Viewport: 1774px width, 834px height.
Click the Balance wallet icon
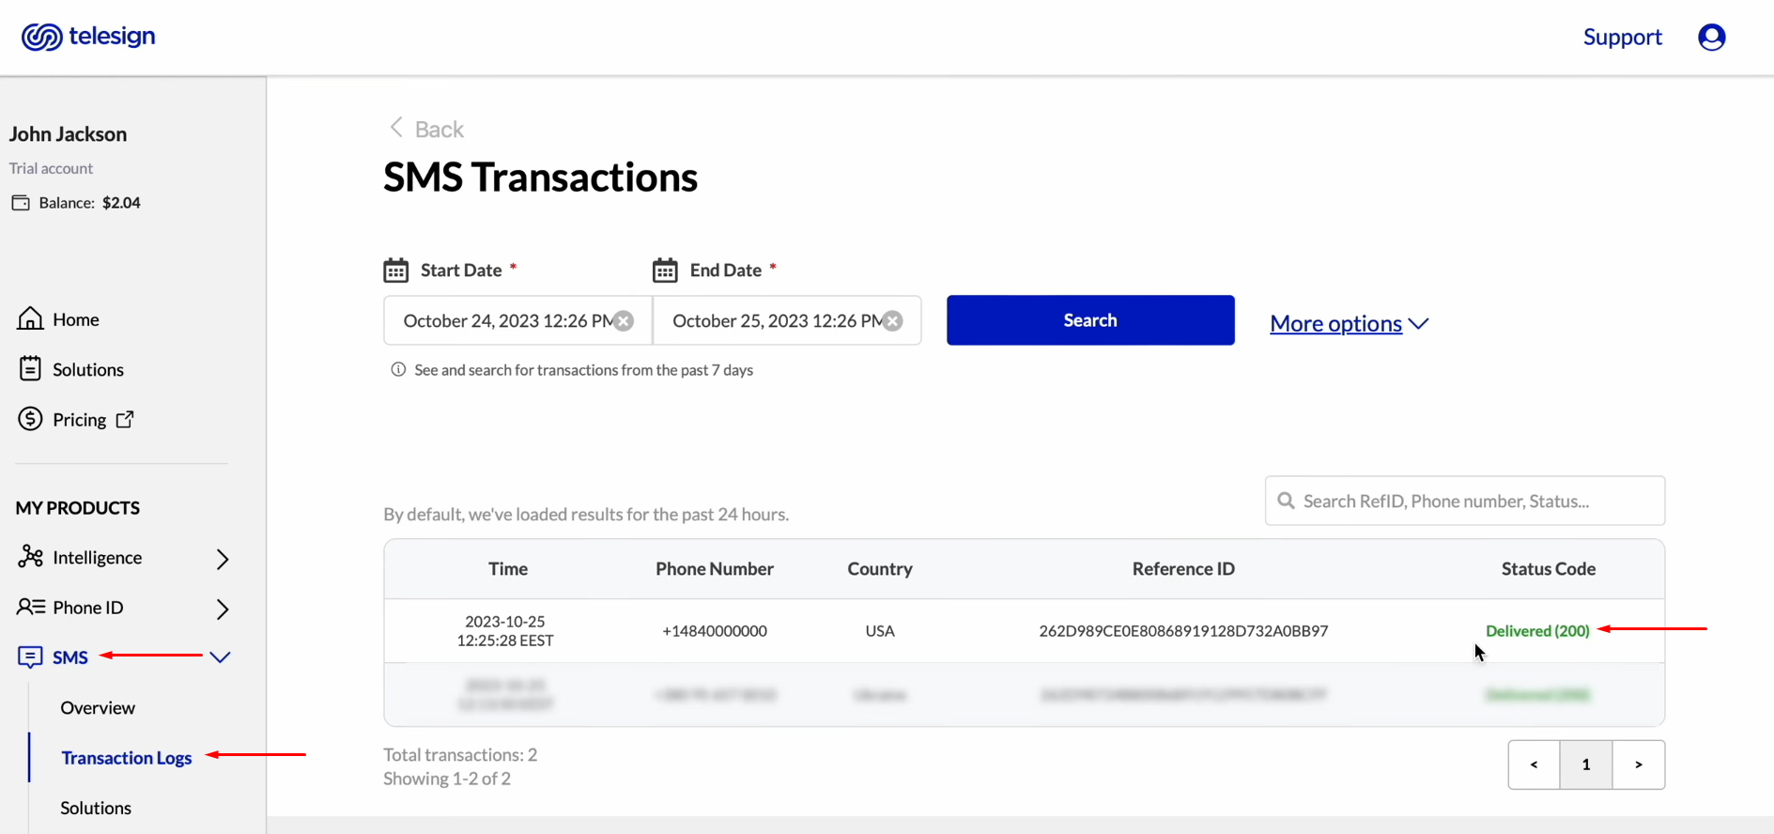click(21, 203)
